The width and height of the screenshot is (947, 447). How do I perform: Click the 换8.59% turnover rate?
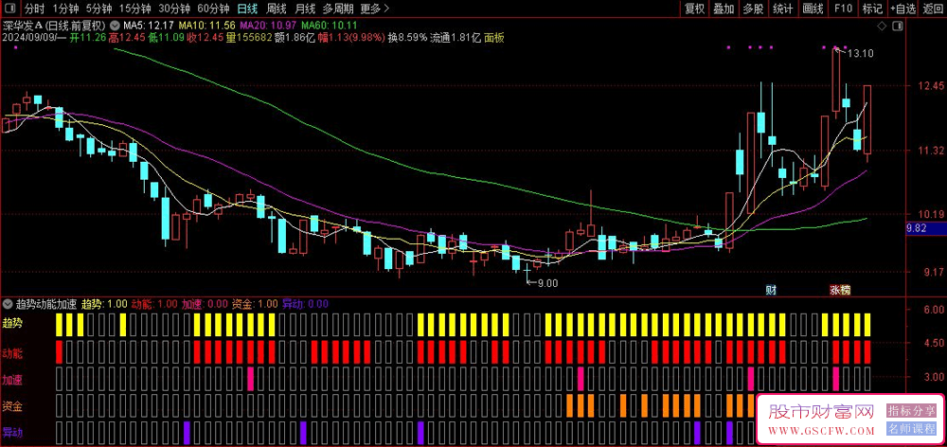coord(408,38)
